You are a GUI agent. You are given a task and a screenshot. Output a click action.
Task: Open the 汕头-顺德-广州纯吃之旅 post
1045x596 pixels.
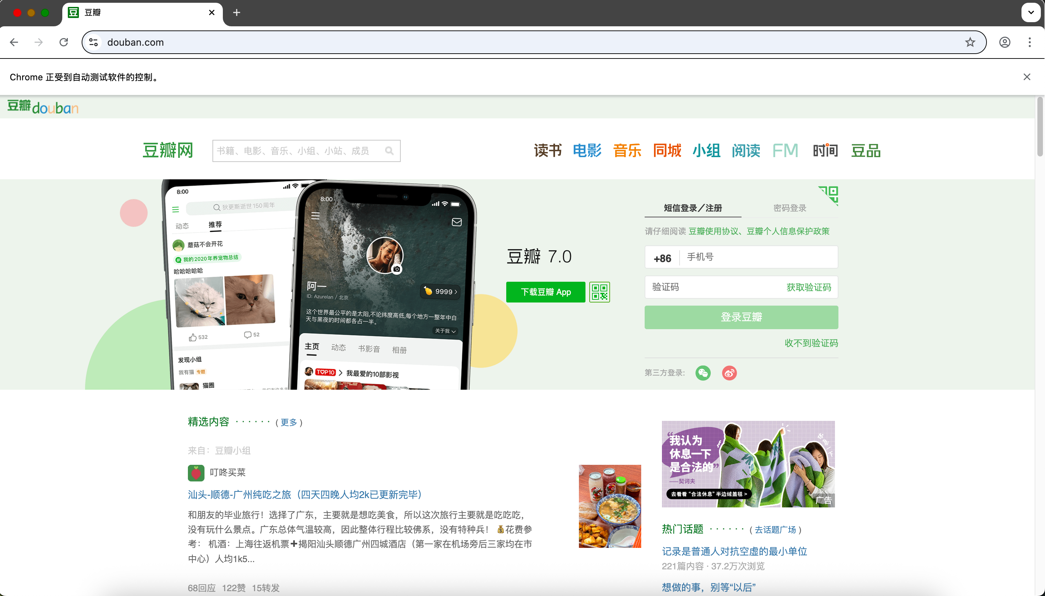[305, 495]
